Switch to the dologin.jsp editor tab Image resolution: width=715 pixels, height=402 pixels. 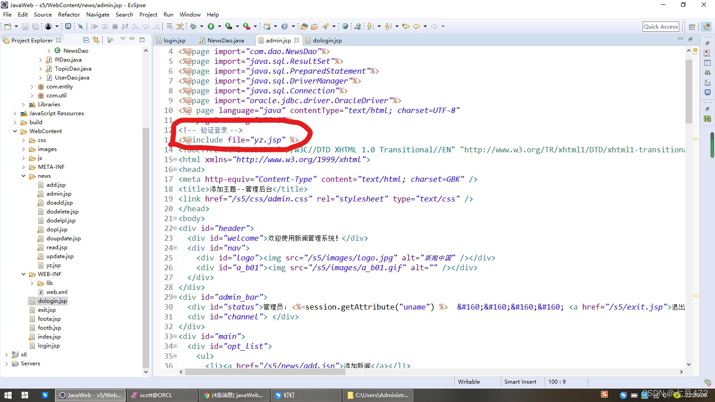(x=327, y=40)
